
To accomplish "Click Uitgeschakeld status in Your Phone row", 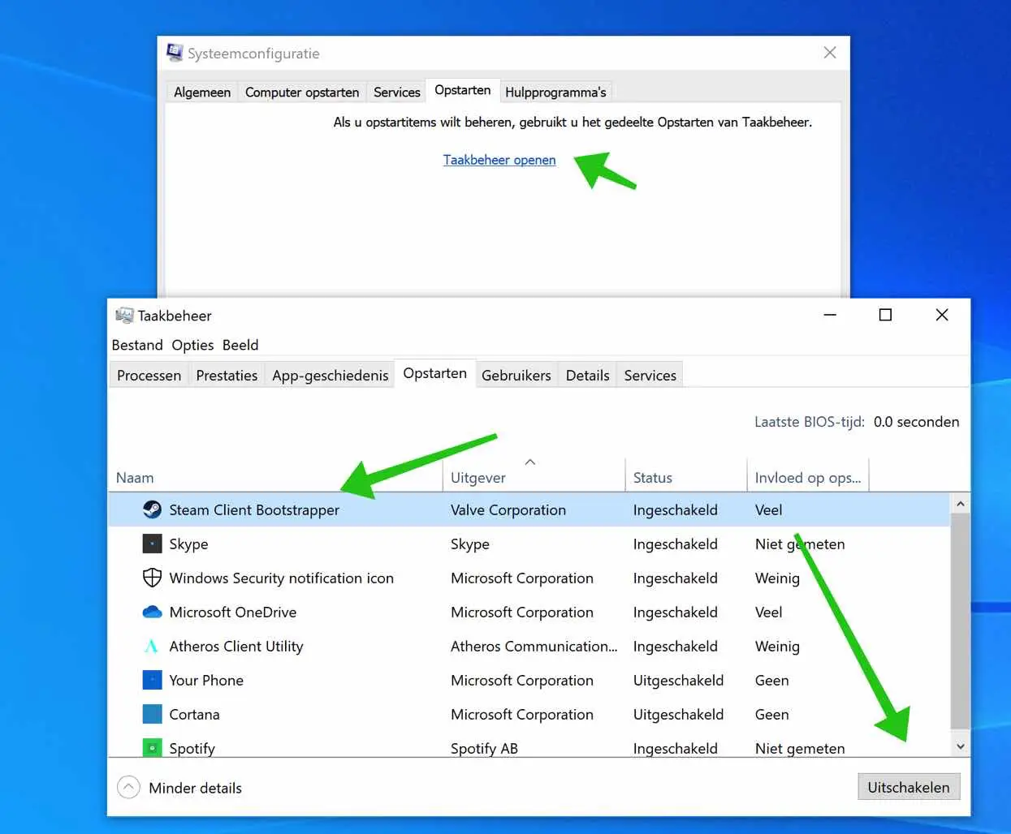I will tap(678, 680).
